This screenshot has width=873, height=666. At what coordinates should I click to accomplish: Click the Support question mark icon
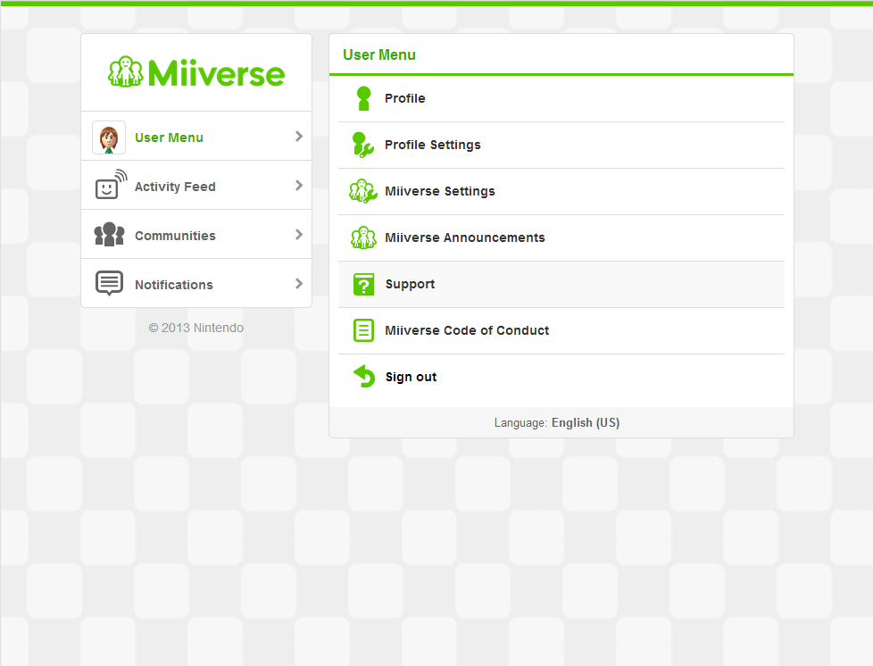pos(363,284)
